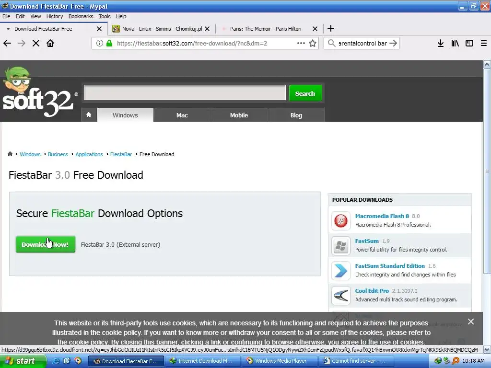Bookmark this page with the star icon
Image resolution: width=491 pixels, height=368 pixels.
(313, 43)
